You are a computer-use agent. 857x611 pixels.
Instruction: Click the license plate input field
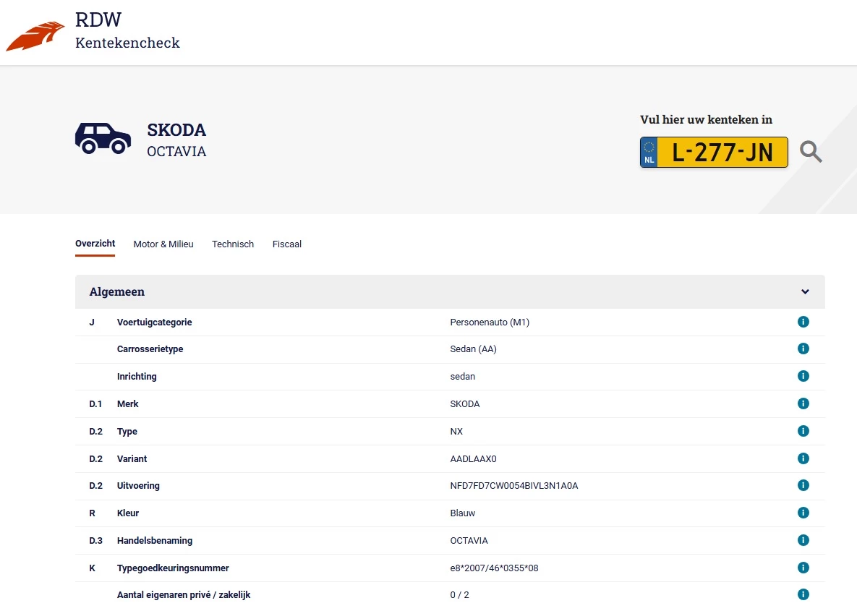(x=722, y=153)
